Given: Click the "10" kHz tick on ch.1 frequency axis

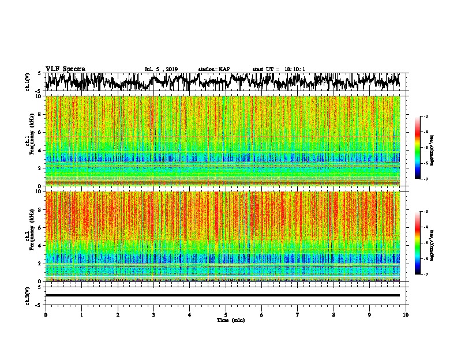Looking at the screenshot, I should point(39,96).
